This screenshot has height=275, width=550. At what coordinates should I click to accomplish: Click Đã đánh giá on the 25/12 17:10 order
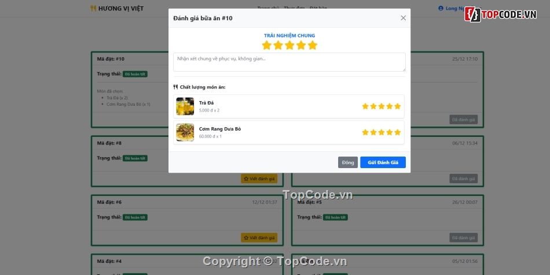463,120
